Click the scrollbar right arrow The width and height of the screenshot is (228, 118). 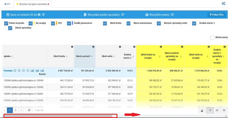[226, 116]
